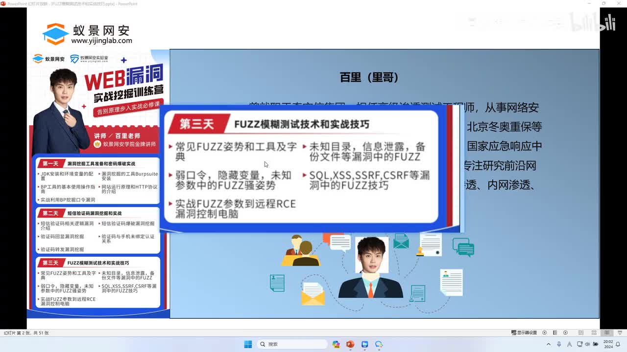Select the Reading view icon

(607, 333)
